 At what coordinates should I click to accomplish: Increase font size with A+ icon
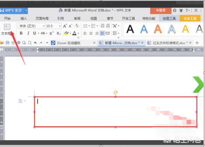[65, 26]
